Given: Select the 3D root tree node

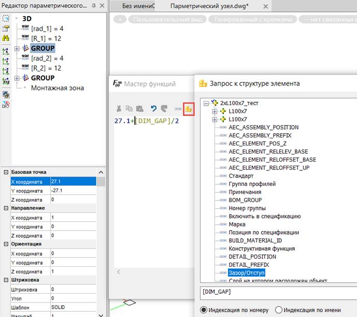Looking at the screenshot, I should (x=27, y=19).
